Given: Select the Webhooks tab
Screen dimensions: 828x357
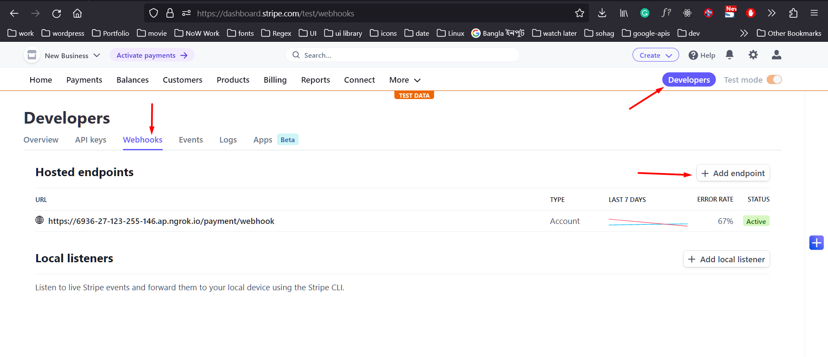Looking at the screenshot, I should click(x=142, y=140).
